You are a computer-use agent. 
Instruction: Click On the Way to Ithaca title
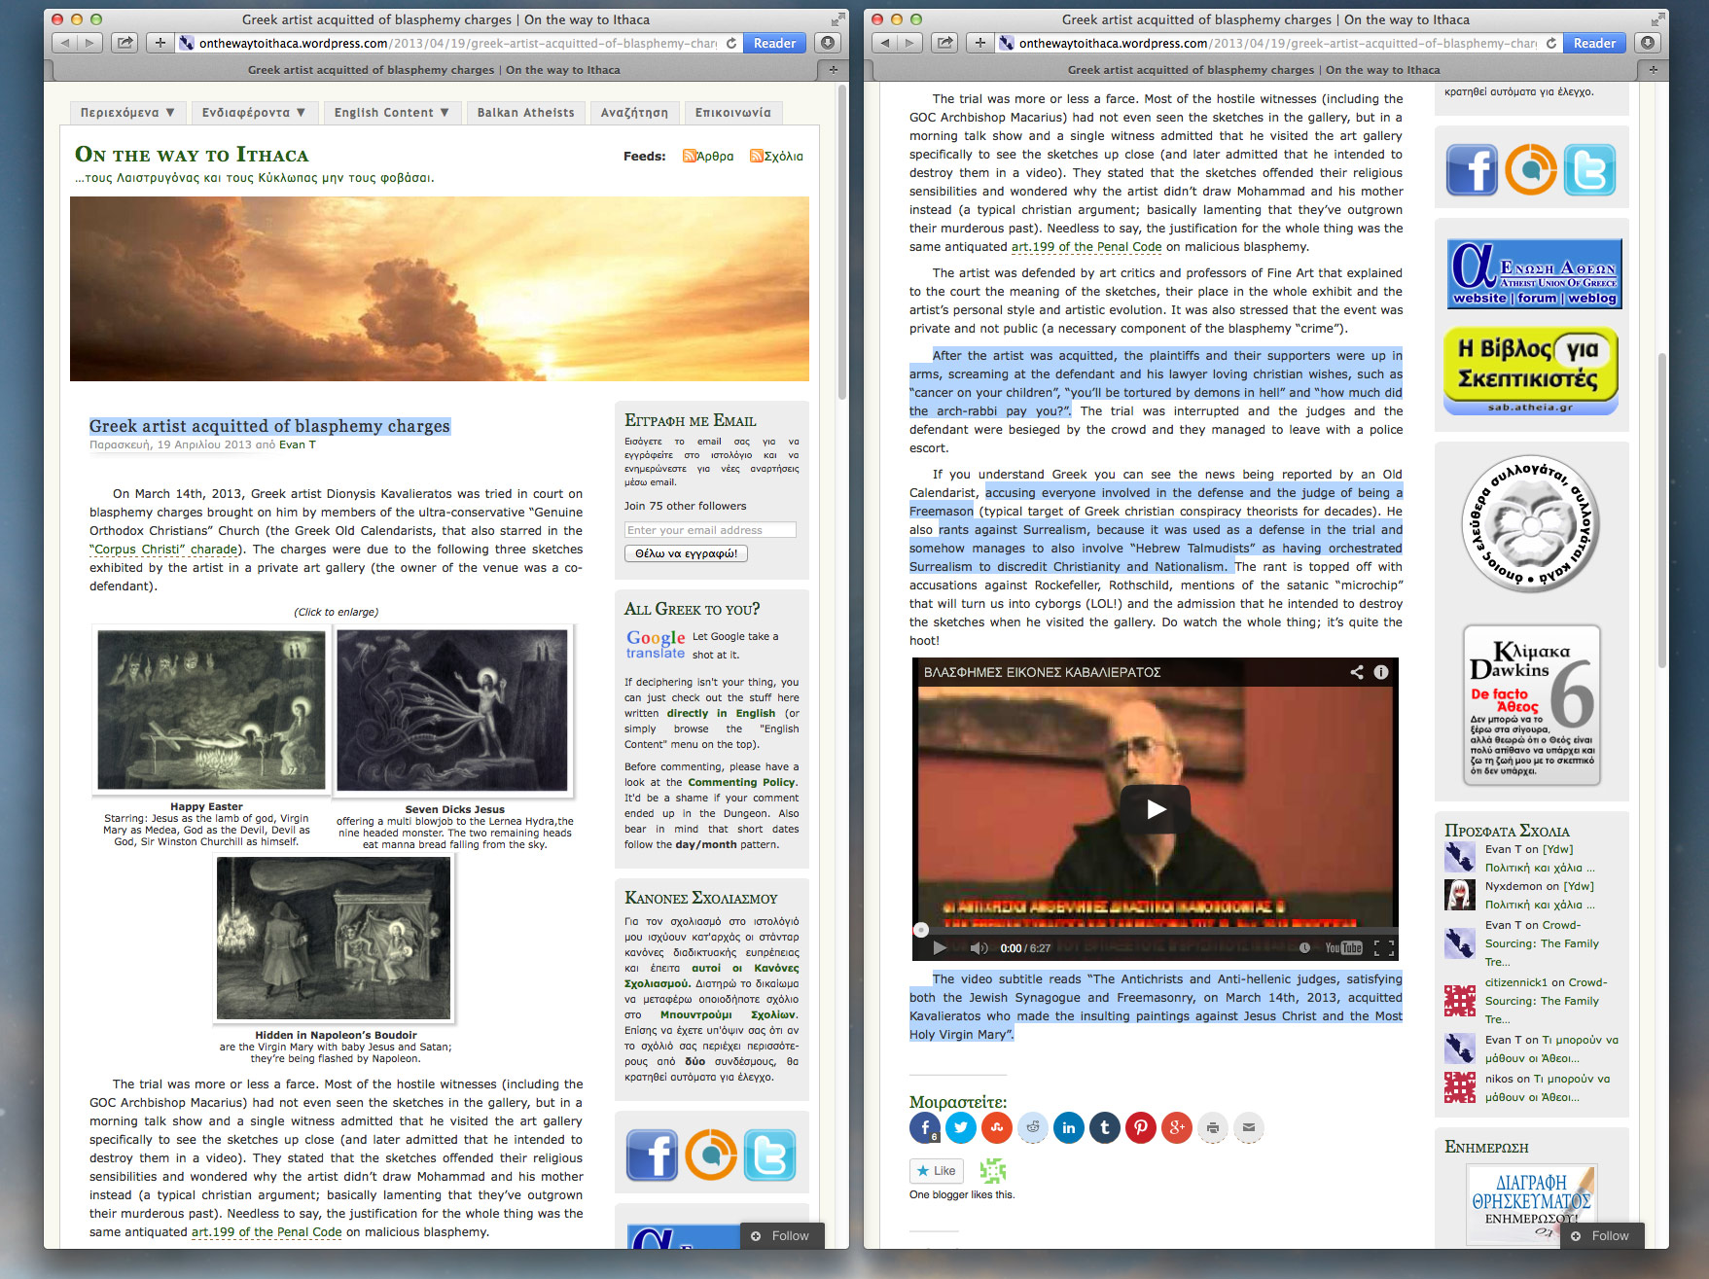(192, 155)
